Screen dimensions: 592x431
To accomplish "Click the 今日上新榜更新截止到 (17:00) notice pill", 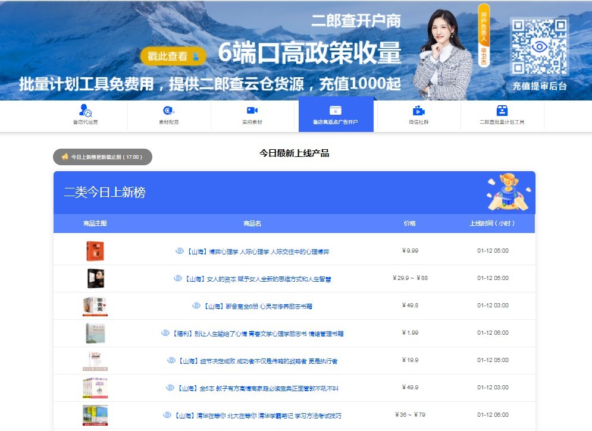I will [102, 157].
